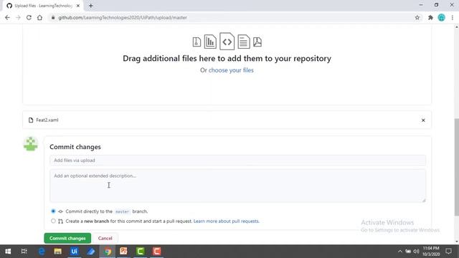Open File Explorer from taskbar
This screenshot has height=258, width=459.
point(57,252)
